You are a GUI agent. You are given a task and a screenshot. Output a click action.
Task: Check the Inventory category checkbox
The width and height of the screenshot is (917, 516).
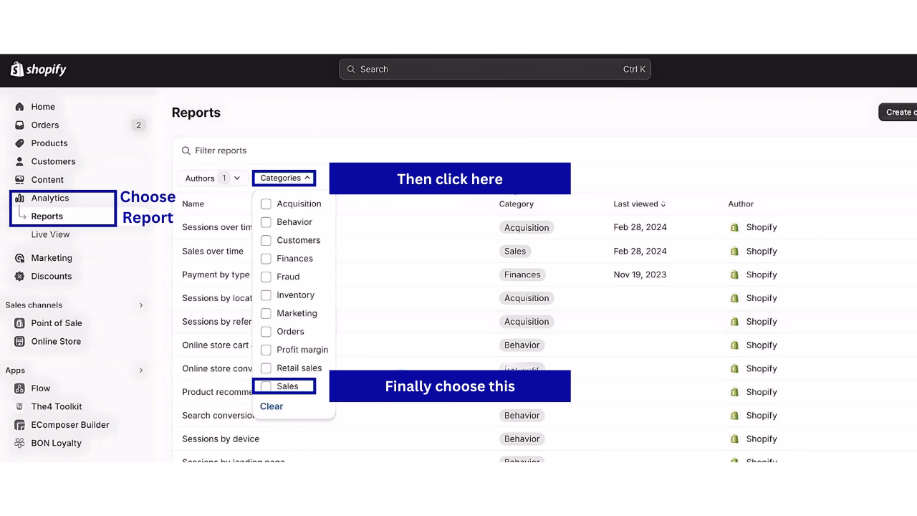(x=266, y=295)
